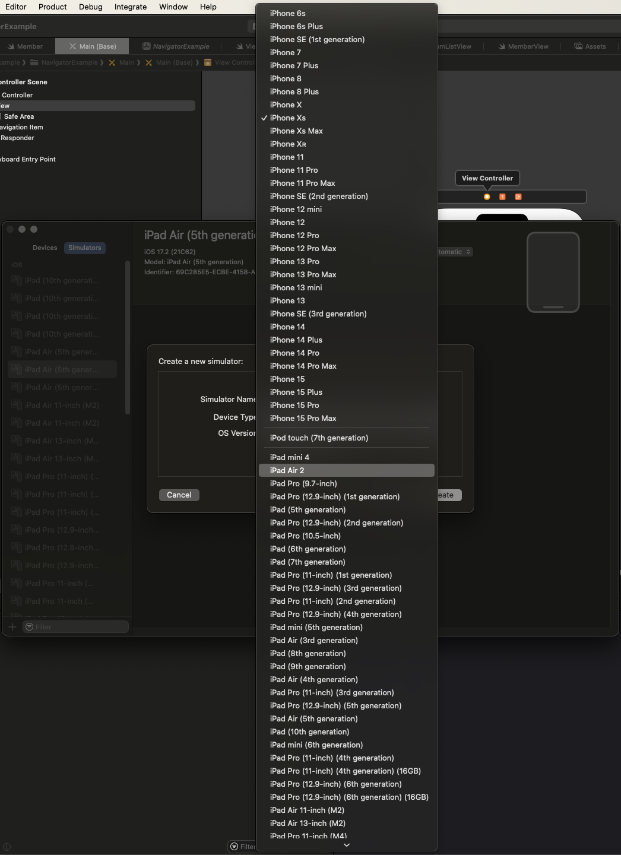Open the Window menu
This screenshot has width=621, height=855.
173,7
